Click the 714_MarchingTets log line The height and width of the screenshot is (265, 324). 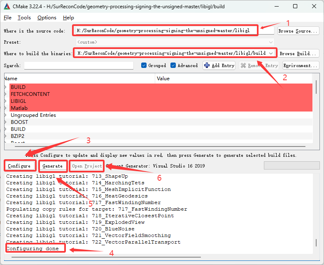pos(75,183)
